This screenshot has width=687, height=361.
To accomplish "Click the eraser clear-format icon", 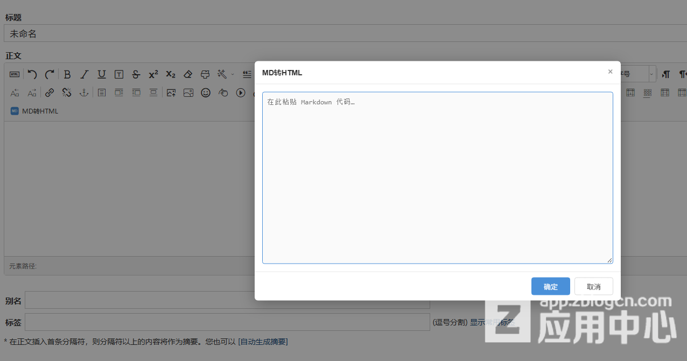I will [188, 74].
